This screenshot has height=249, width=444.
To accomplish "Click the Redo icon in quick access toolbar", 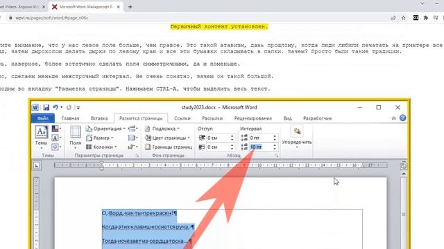I will click(x=69, y=108).
